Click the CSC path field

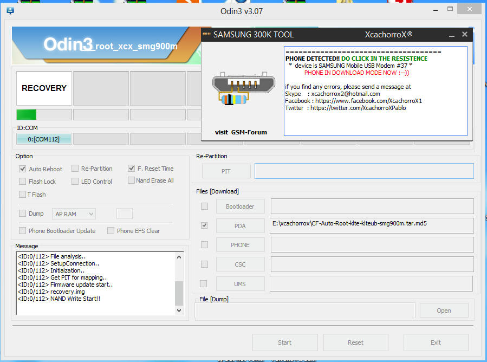coord(372,264)
